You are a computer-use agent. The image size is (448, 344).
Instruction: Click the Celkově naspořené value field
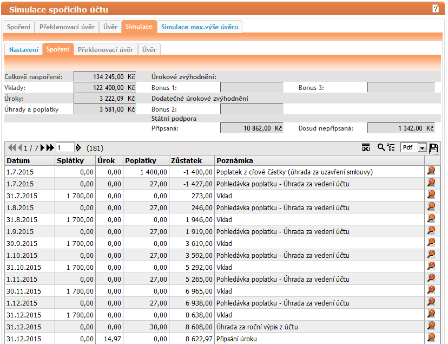point(105,76)
